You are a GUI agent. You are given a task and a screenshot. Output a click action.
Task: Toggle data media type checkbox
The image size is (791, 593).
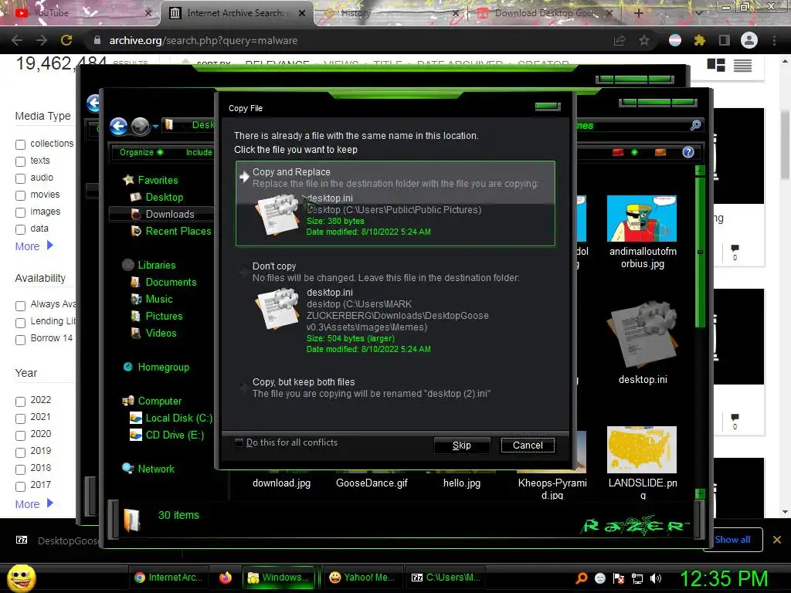click(20, 229)
